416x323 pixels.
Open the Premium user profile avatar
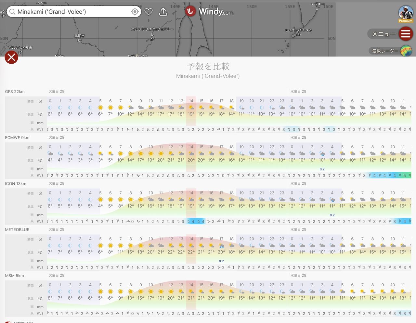406,14
